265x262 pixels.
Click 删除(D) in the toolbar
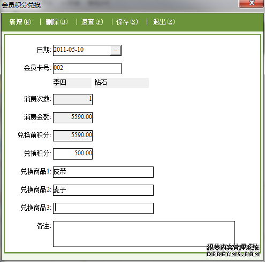pyautogui.click(x=56, y=22)
